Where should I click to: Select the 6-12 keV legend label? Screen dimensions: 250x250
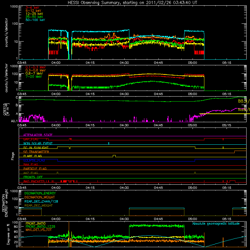33,11
